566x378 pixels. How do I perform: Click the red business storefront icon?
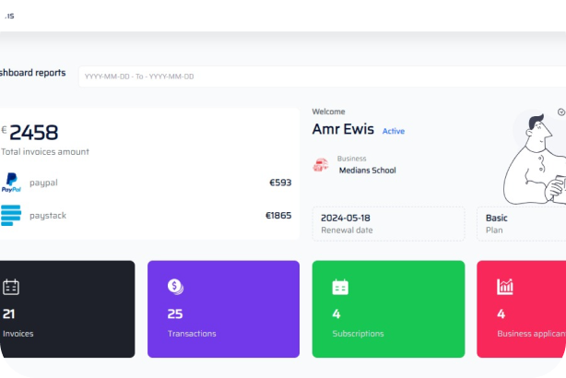click(x=321, y=165)
